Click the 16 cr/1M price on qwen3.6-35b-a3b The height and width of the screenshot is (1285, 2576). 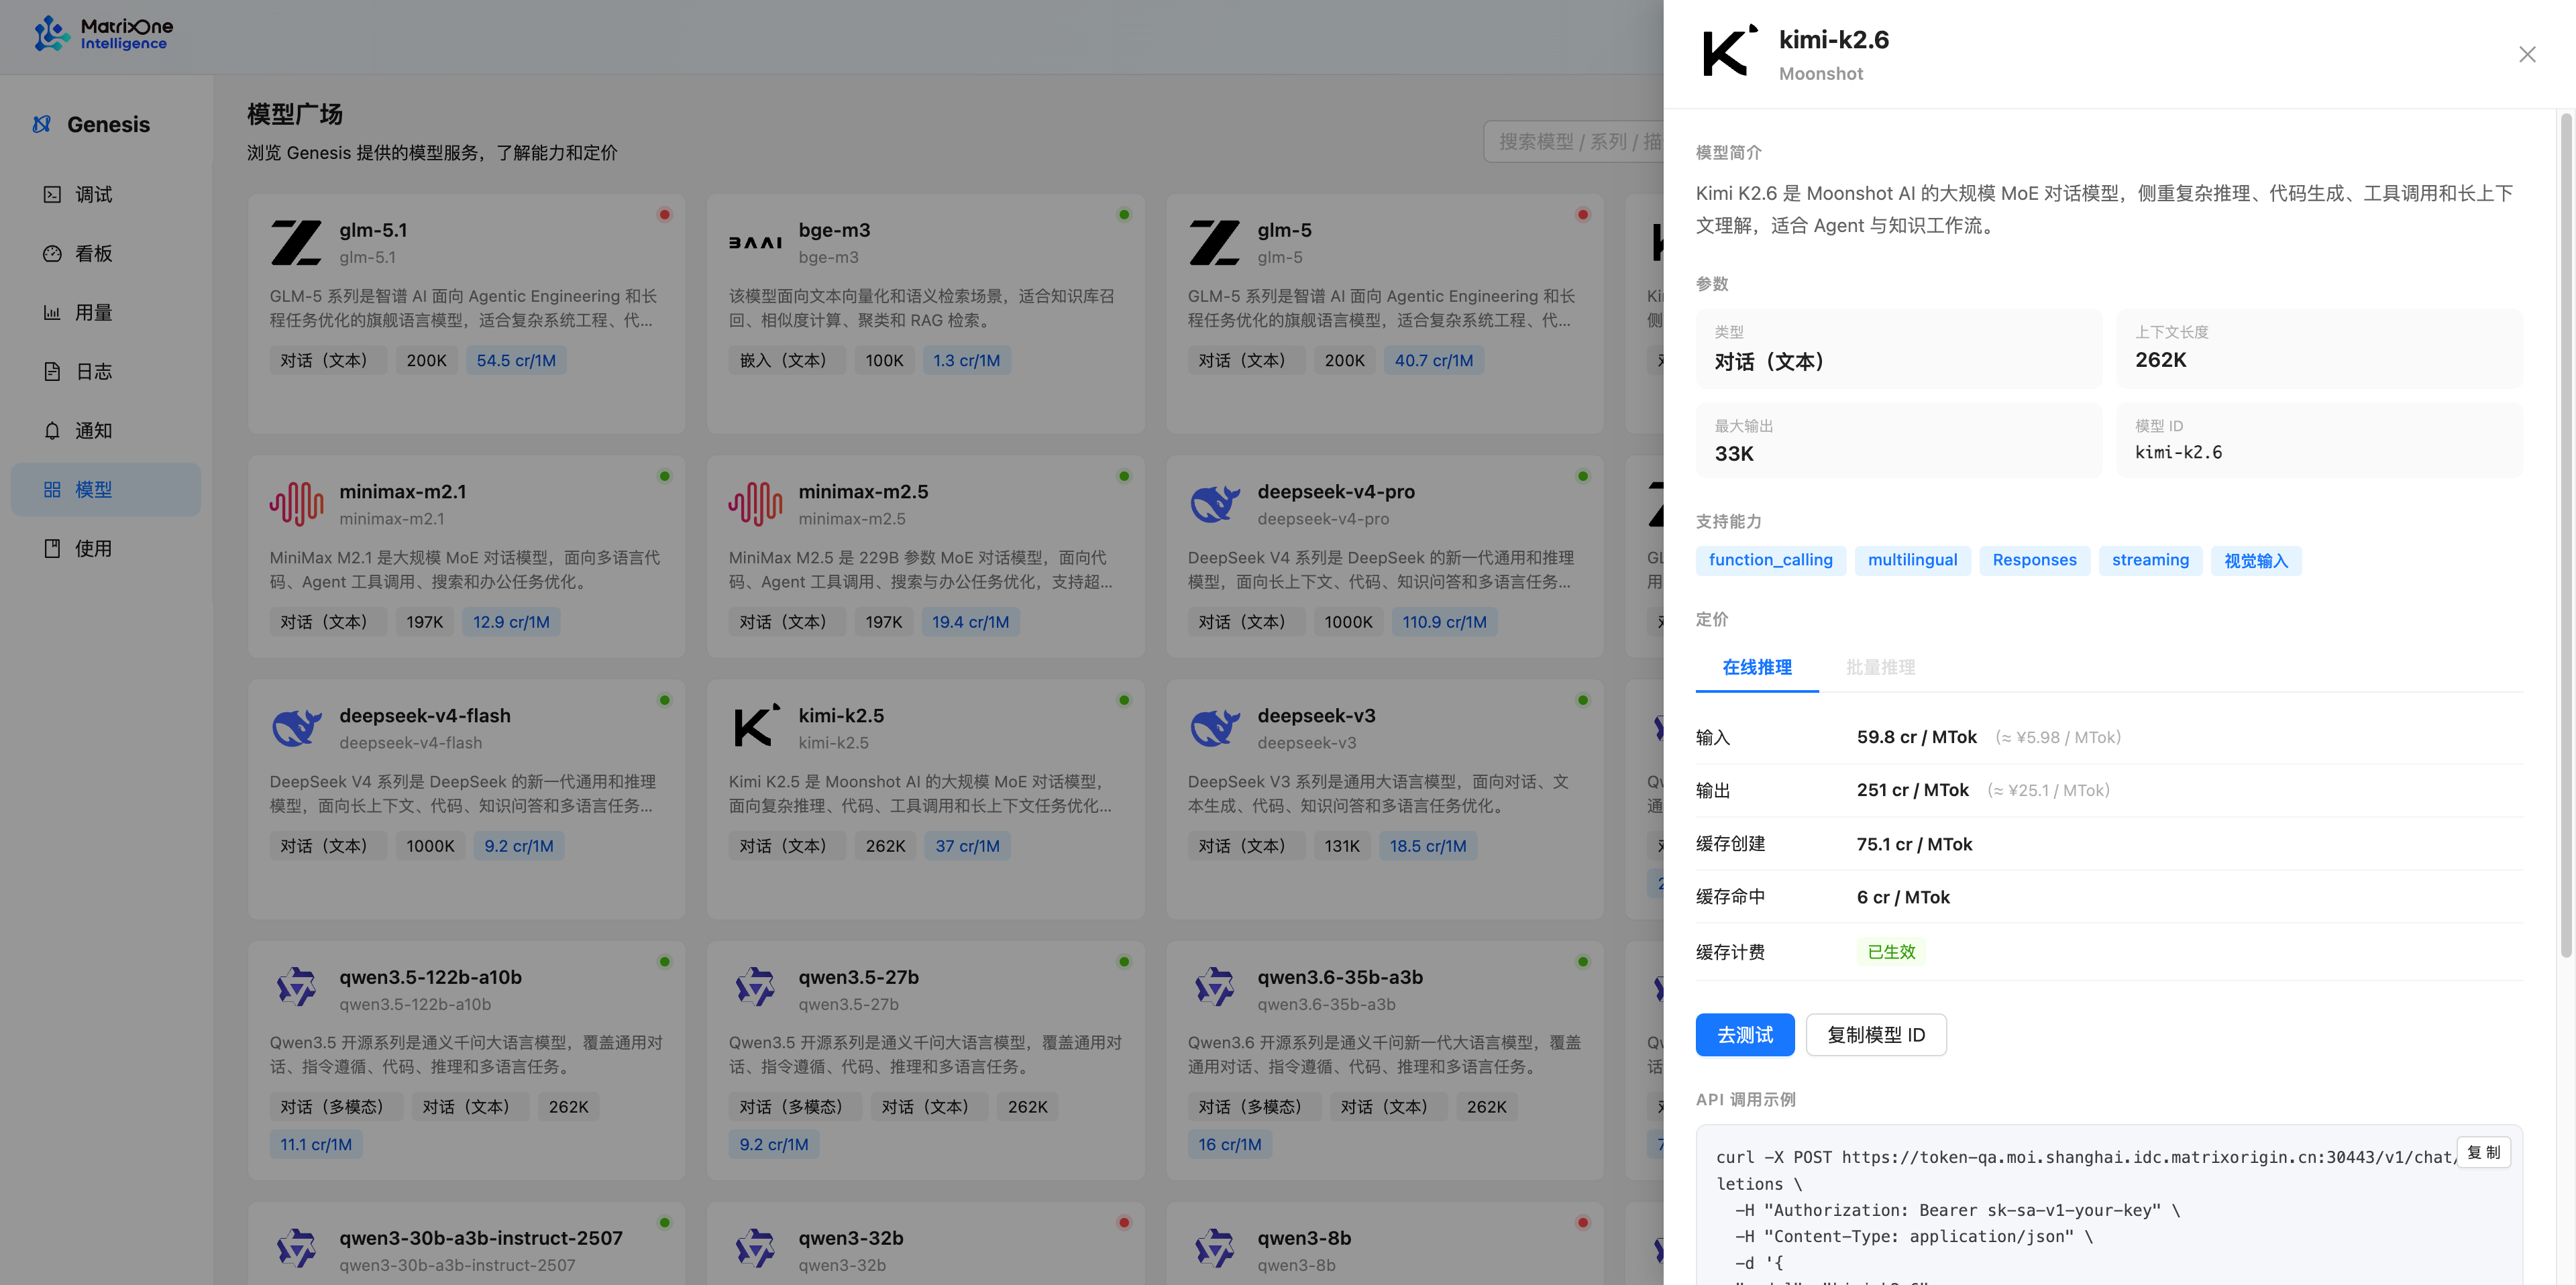pyautogui.click(x=1229, y=1144)
